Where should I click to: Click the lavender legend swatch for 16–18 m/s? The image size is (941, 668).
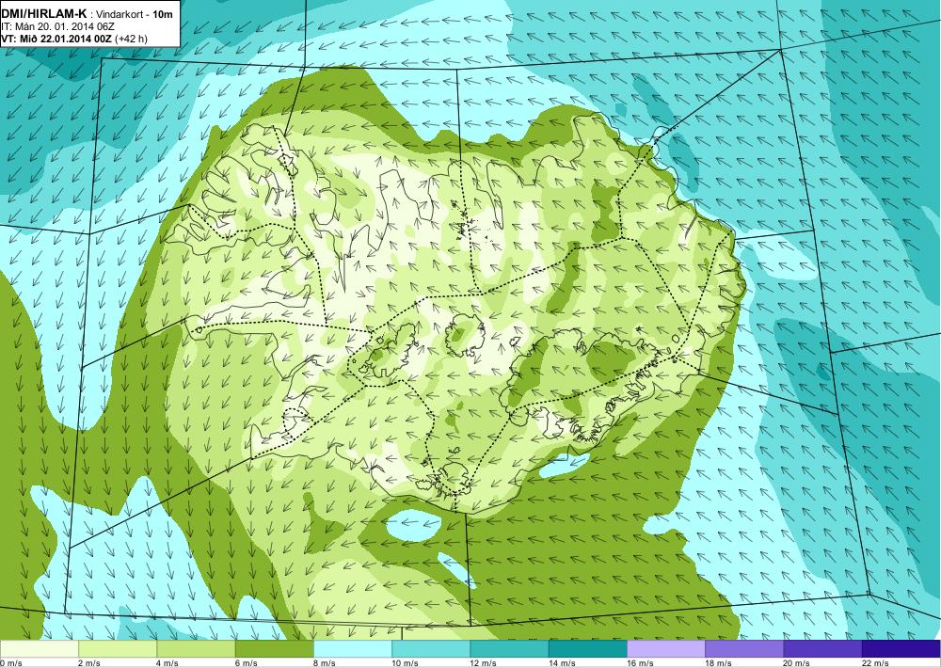point(666,648)
